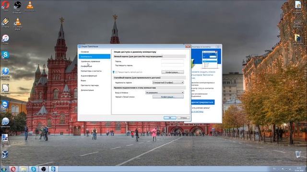307x172 pixels.
Task: Open the Windows Start button
Action: tap(4, 169)
